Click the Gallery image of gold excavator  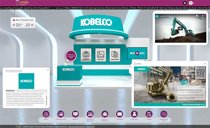point(170,86)
